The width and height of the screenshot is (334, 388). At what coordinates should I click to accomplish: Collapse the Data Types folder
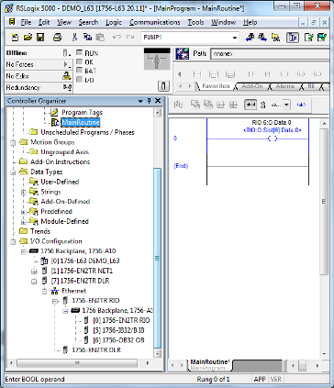coord(13,172)
